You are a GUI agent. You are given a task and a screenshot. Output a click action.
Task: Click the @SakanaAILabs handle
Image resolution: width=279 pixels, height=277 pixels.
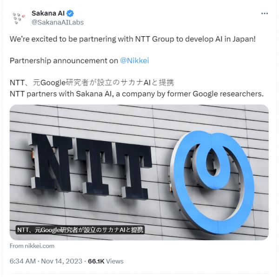click(x=57, y=22)
